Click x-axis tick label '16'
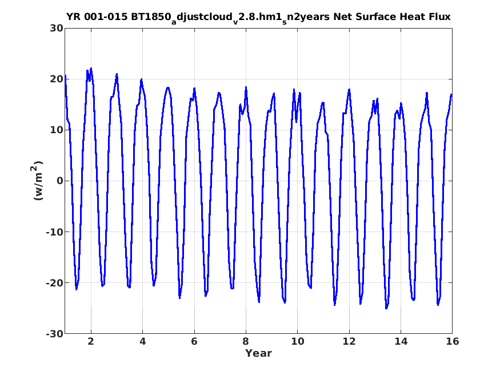500x375 pixels. 453,341
